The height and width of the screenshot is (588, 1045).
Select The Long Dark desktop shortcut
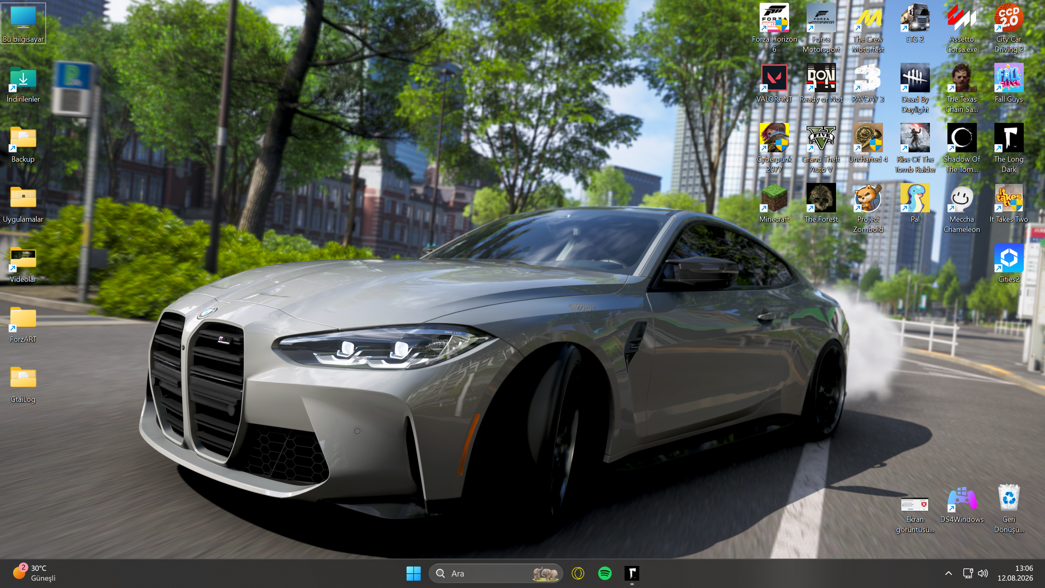[1009, 149]
